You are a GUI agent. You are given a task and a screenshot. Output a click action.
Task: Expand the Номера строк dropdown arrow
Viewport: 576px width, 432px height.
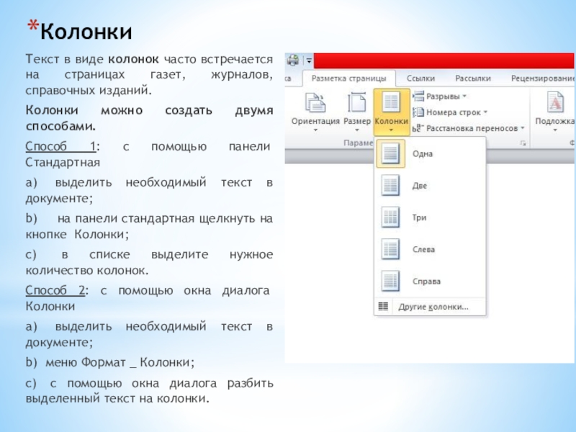(485, 112)
